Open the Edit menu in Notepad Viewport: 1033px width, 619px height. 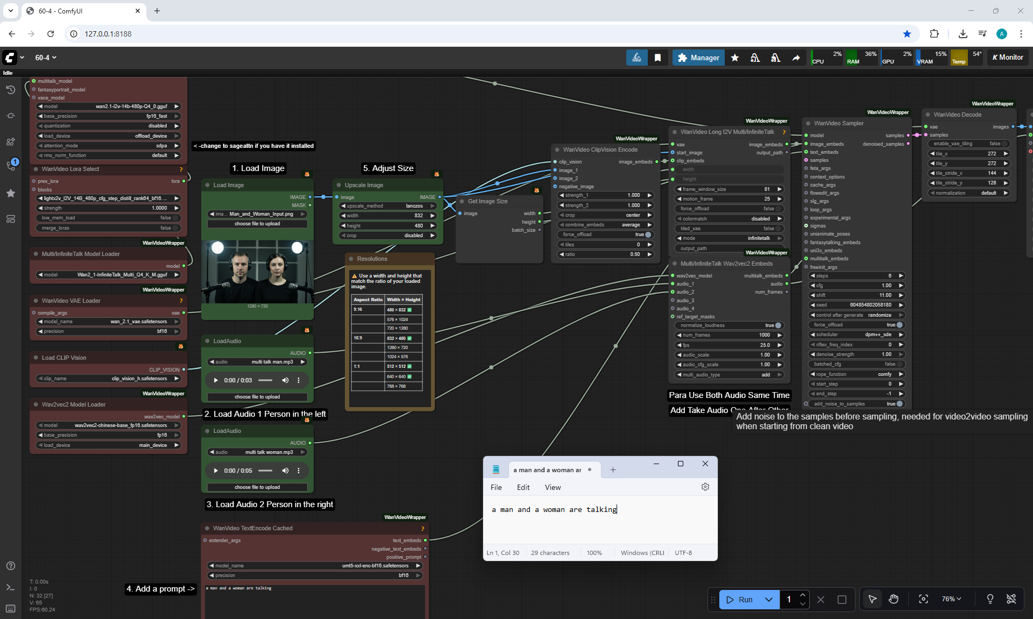tap(523, 487)
